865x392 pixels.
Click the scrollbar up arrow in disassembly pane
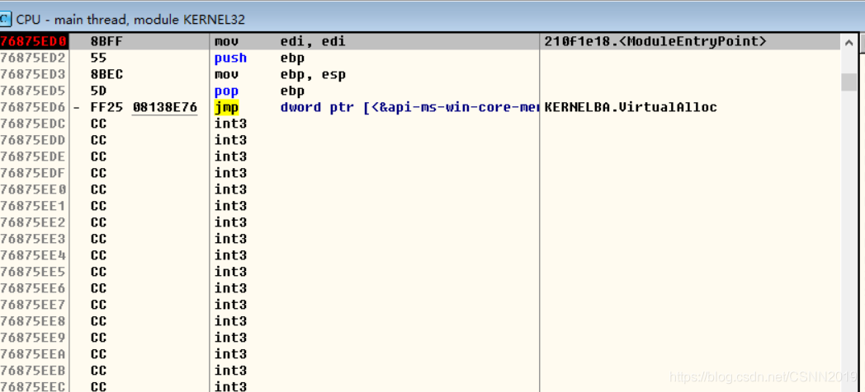848,42
